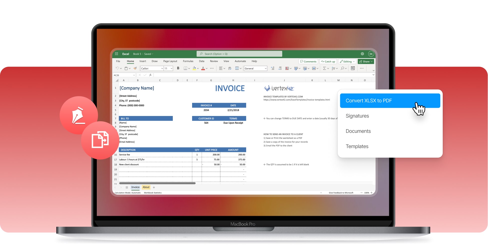Viewport: 488px width, 248px height.
Task: Click the Comments button
Action: pos(308,62)
